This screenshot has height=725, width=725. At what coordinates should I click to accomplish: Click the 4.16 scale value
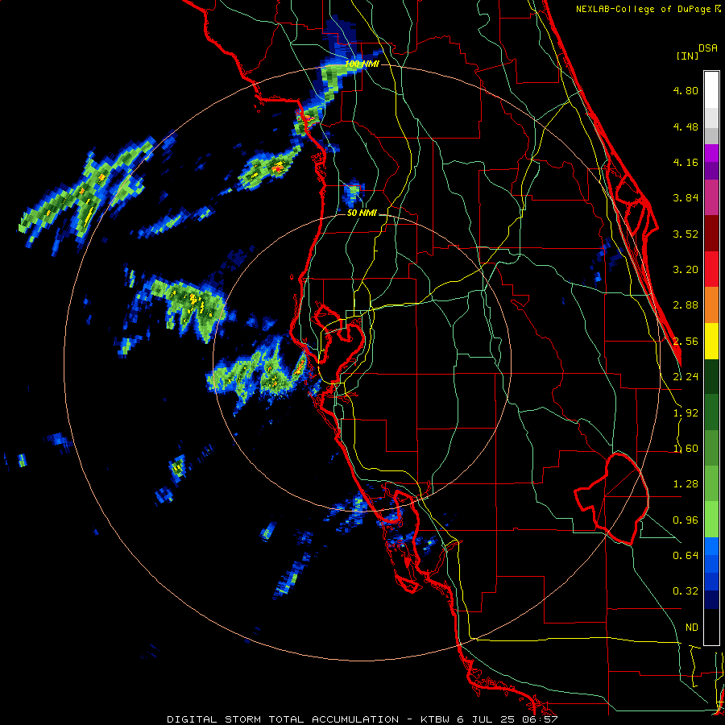click(x=686, y=162)
